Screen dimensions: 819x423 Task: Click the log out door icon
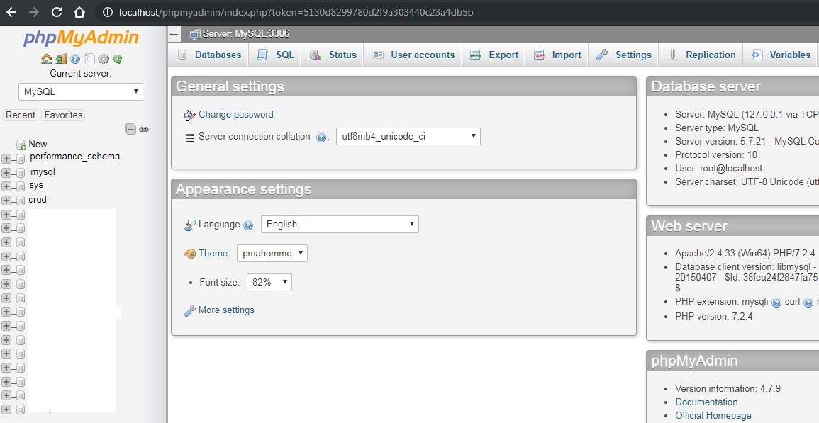(61, 60)
